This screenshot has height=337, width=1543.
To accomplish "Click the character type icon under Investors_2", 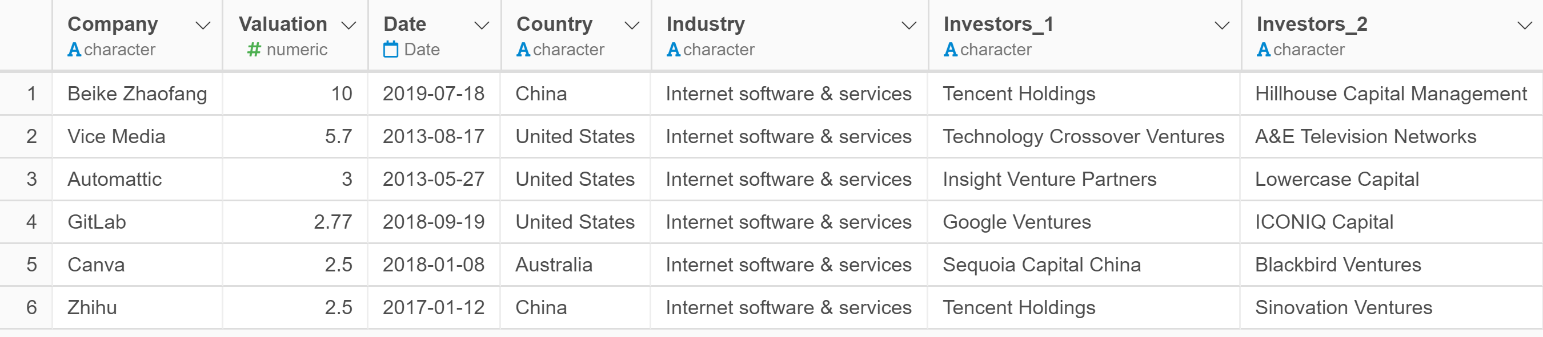I will pos(1263,50).
